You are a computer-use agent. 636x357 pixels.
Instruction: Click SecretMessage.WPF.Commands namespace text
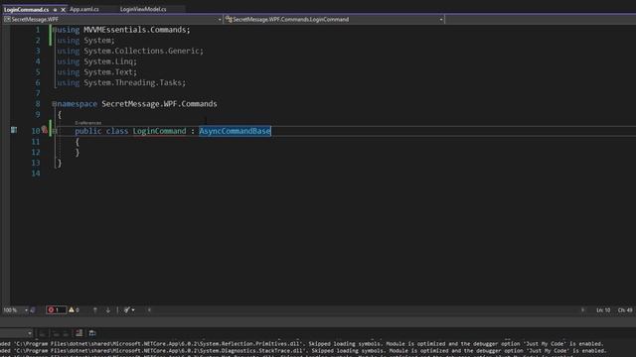pyautogui.click(x=159, y=104)
